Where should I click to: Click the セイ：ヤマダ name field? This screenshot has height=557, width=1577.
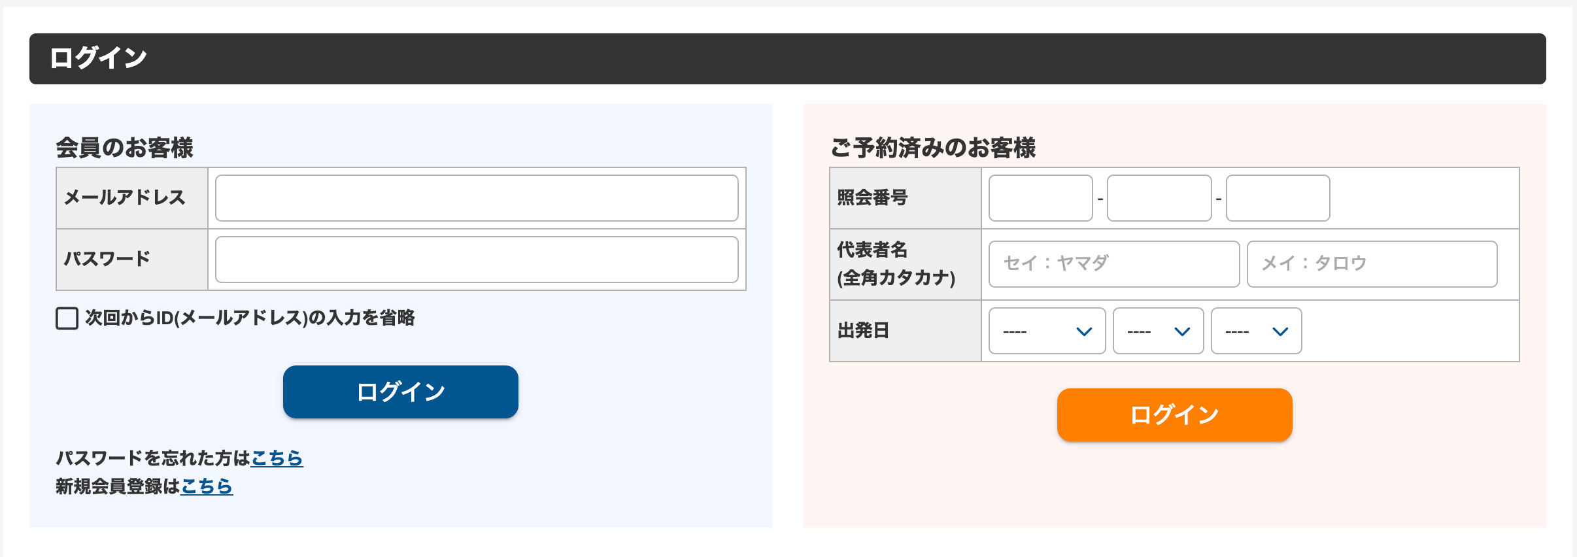(x=1113, y=263)
